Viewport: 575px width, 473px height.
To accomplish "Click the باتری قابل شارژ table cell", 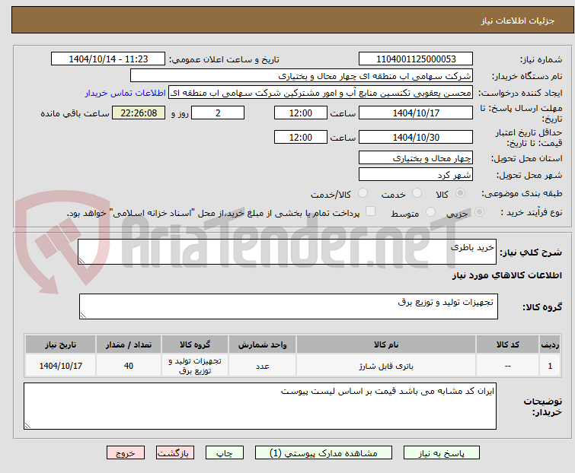I will [386, 366].
